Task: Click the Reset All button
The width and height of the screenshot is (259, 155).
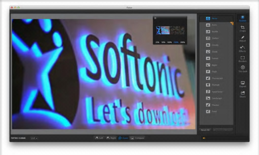Action: pyautogui.click(x=205, y=130)
